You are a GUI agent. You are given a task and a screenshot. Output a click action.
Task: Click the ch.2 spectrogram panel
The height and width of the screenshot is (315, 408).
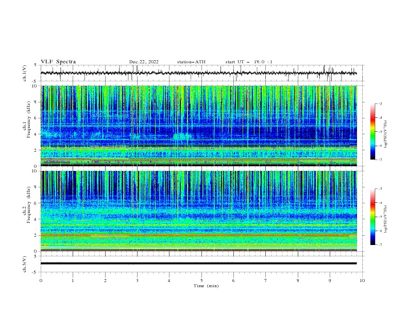tap(198, 211)
